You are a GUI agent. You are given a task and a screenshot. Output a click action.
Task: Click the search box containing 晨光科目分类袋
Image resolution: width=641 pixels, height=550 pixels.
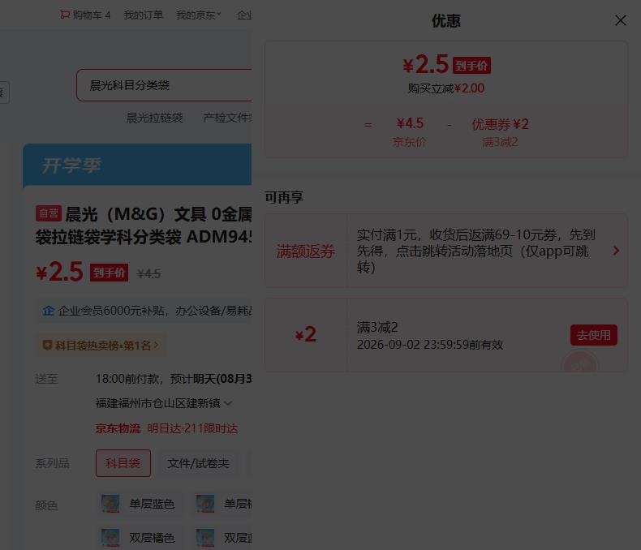coord(164,85)
